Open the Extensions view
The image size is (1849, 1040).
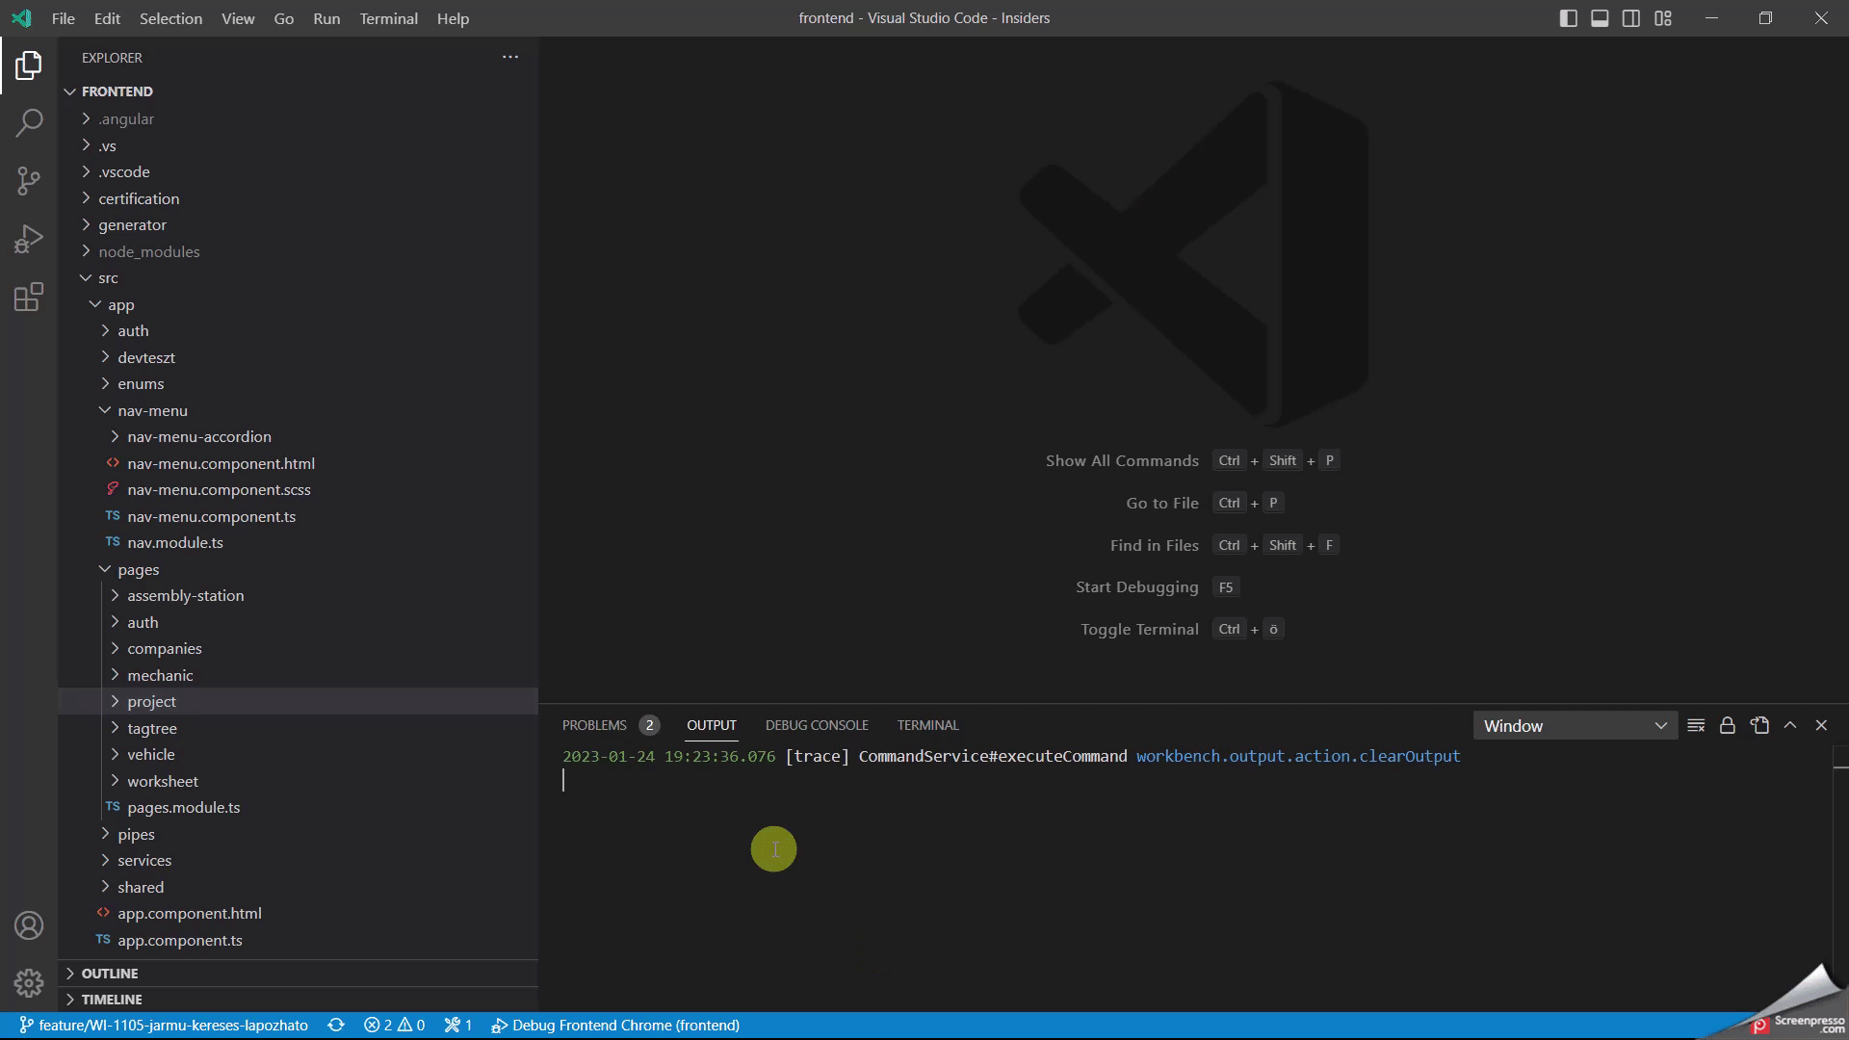(30, 297)
